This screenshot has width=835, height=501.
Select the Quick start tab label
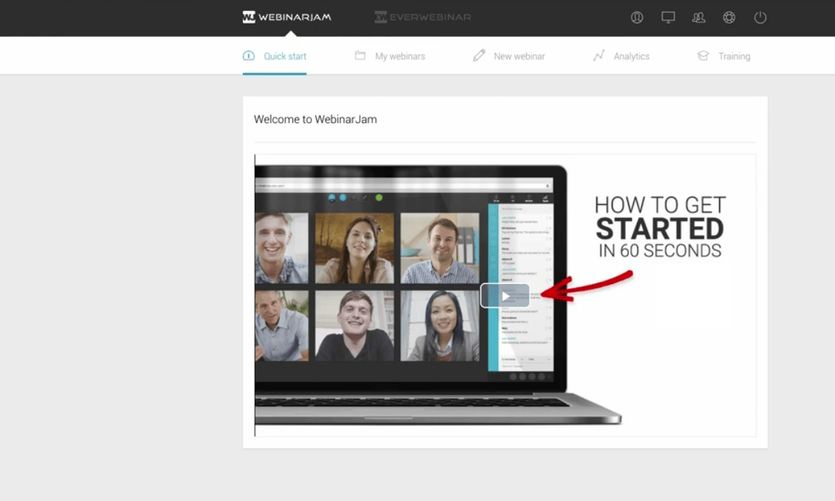coord(285,56)
